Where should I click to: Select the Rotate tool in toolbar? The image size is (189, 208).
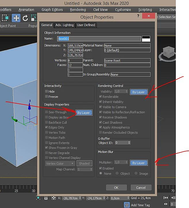coord(25,18)
